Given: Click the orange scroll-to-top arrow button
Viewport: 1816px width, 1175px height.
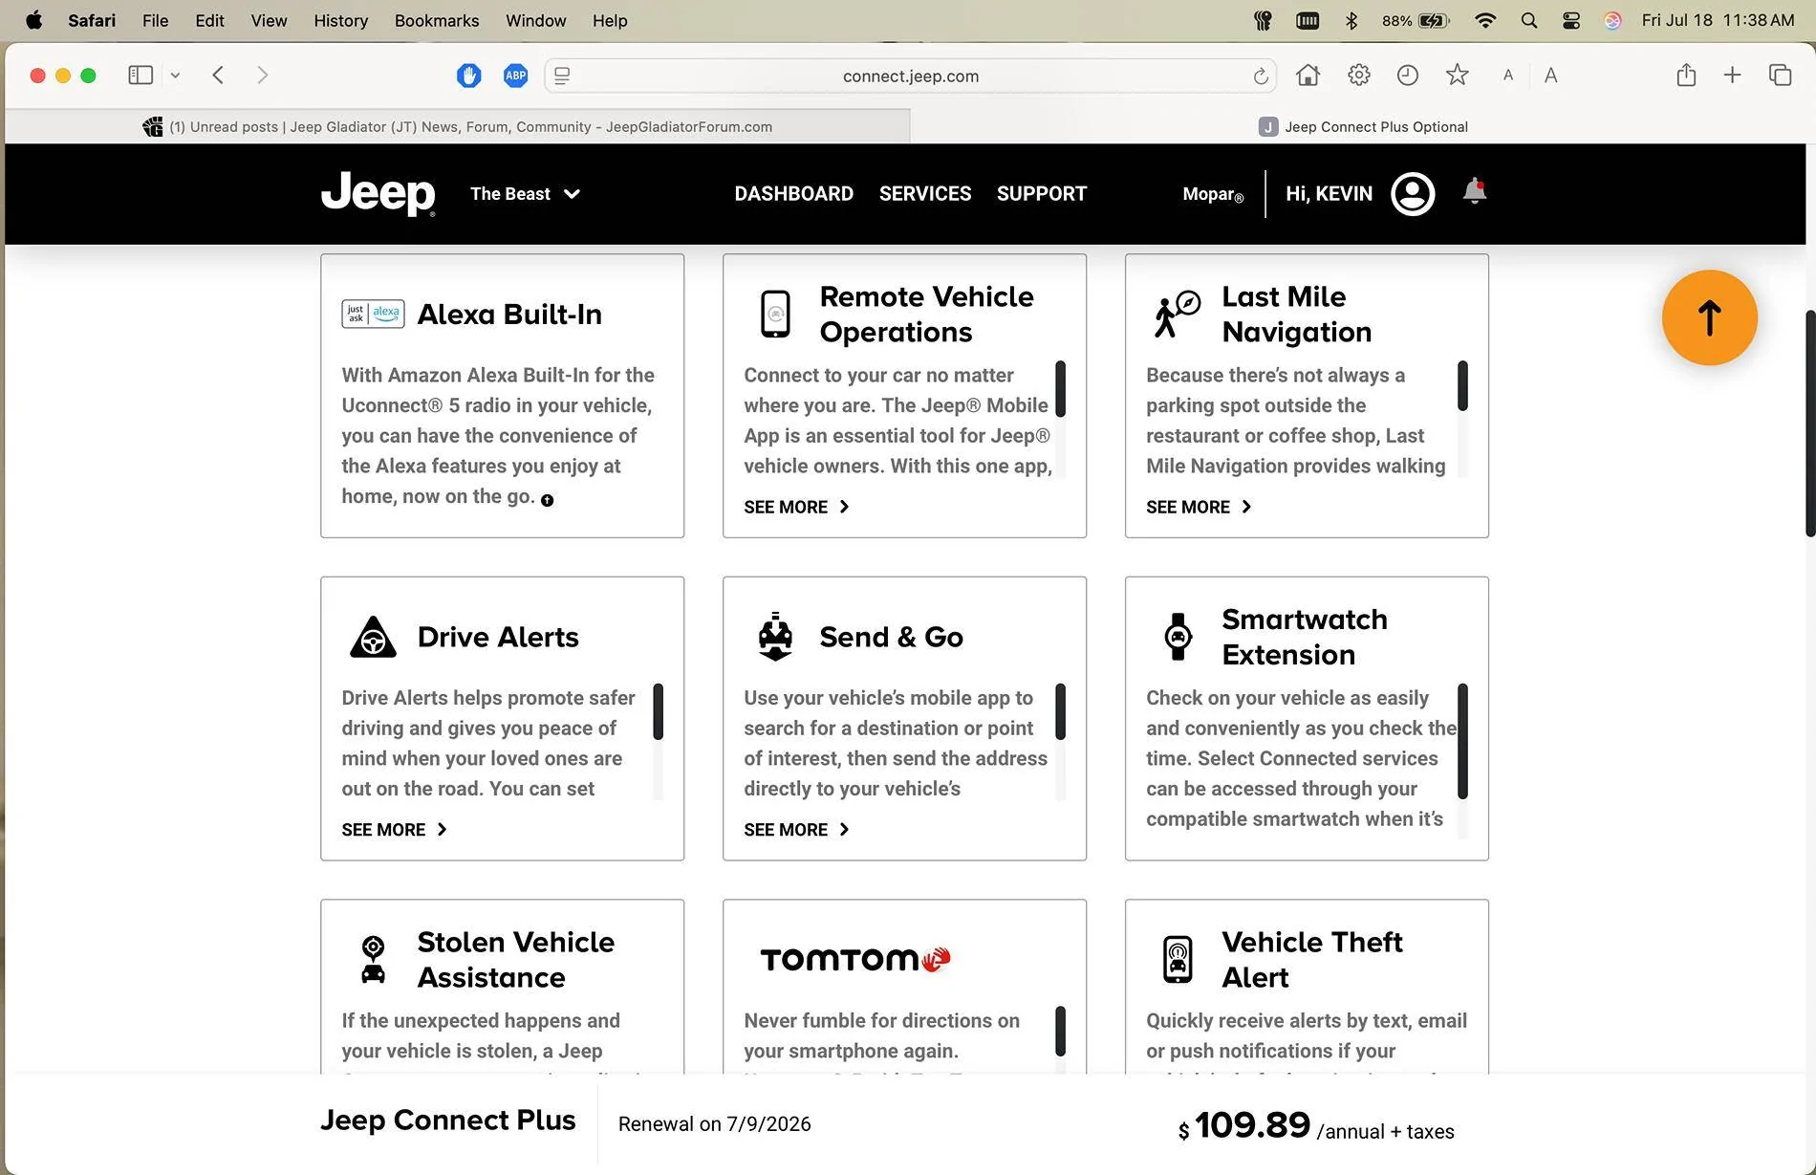Looking at the screenshot, I should (1709, 317).
